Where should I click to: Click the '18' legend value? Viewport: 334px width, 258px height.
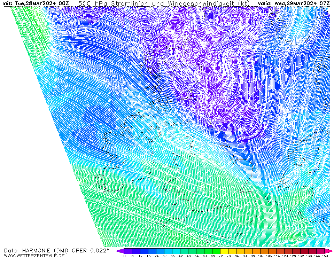(148, 256)
